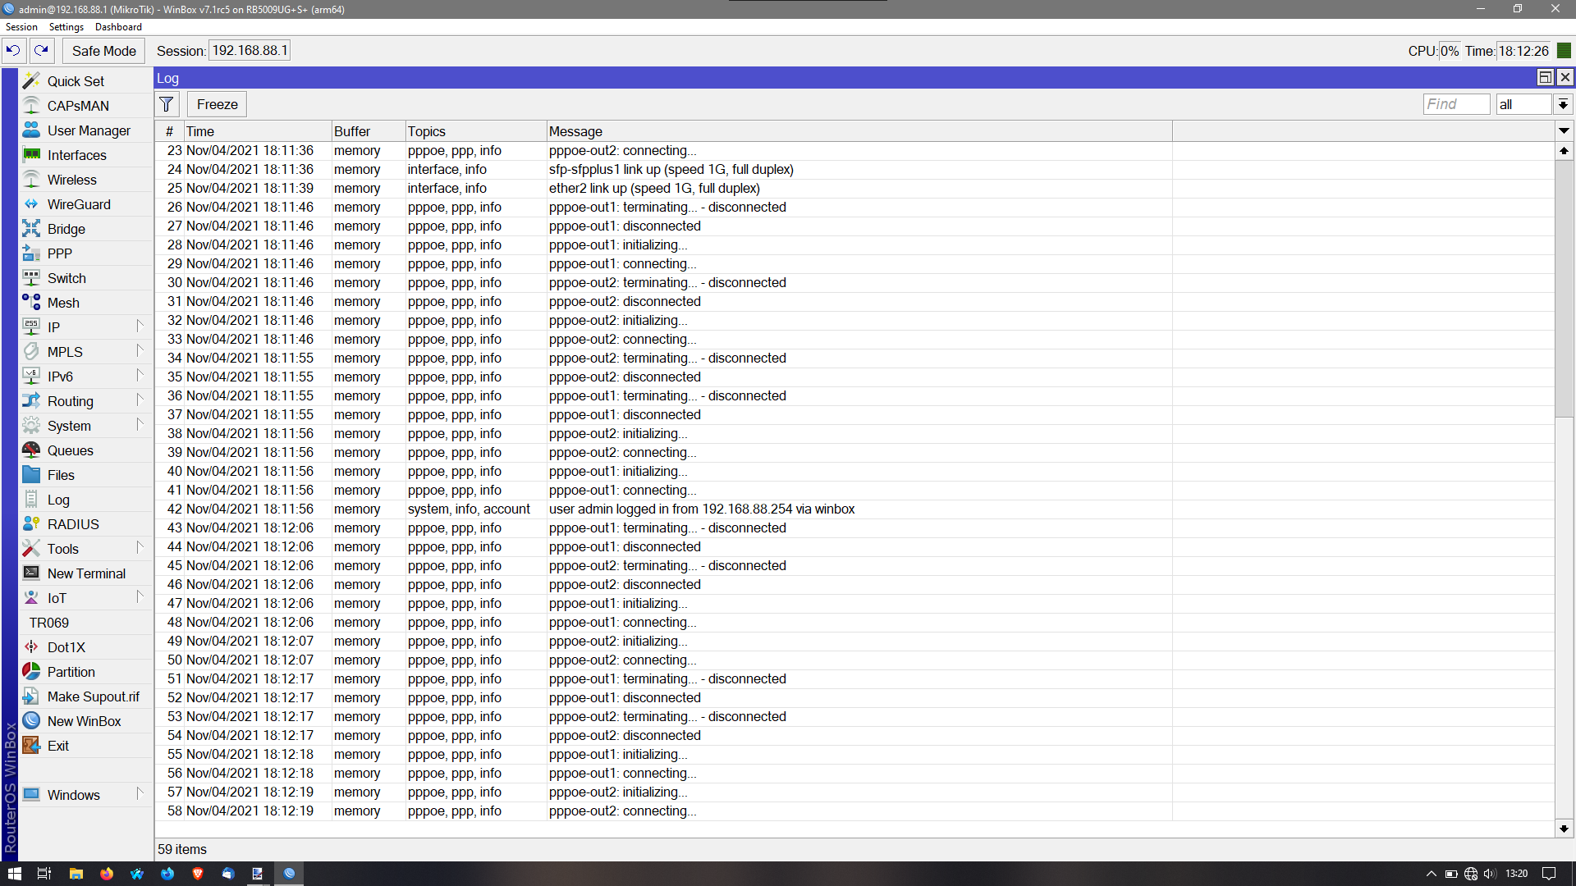Click the green status indicator square
Viewport: 1576px width, 886px height.
pyautogui.click(x=1564, y=51)
